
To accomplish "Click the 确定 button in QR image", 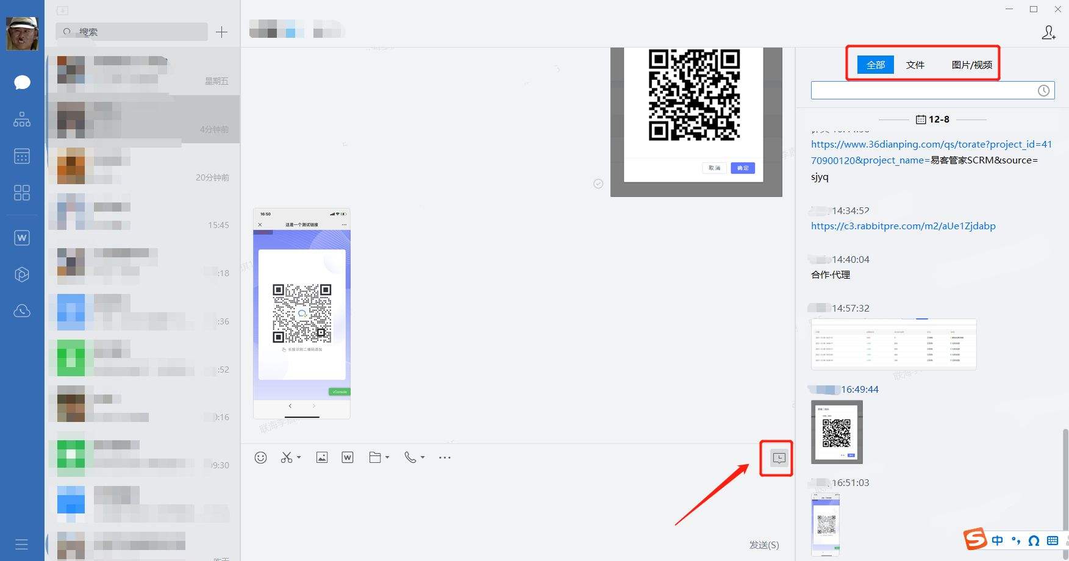I will 743,168.
